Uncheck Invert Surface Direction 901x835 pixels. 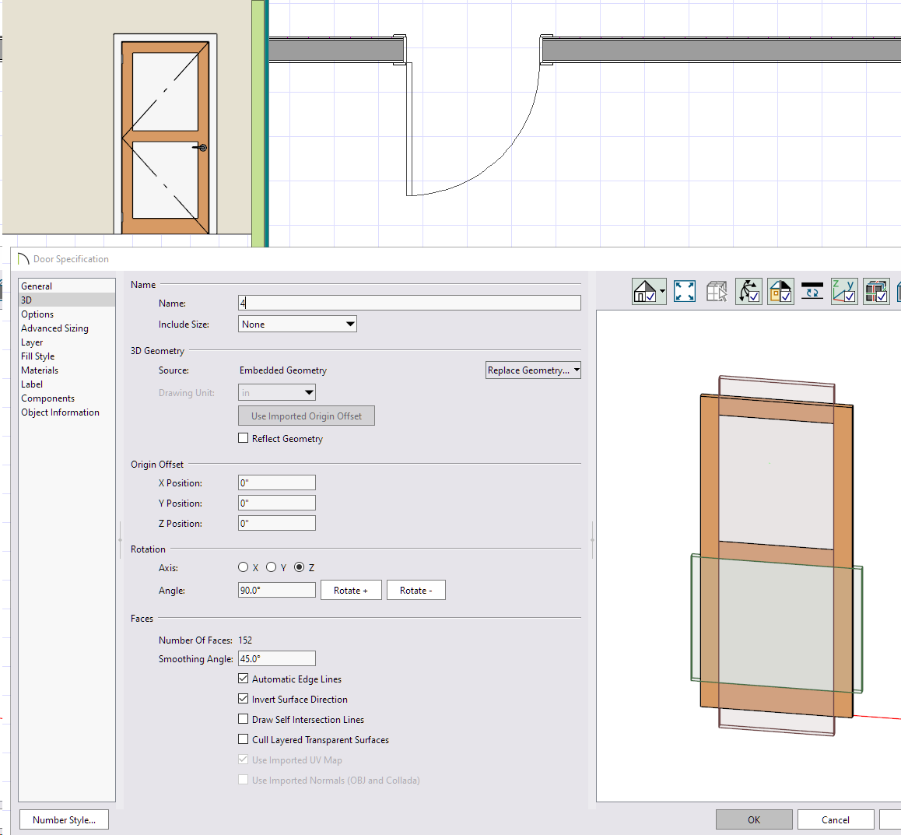click(x=244, y=699)
